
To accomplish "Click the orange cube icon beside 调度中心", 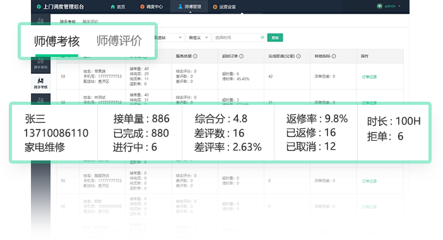I will (x=143, y=6).
